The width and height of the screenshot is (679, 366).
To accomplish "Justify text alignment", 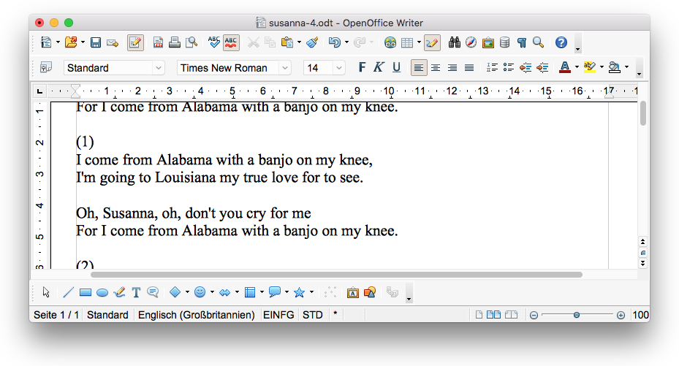I will coord(469,67).
